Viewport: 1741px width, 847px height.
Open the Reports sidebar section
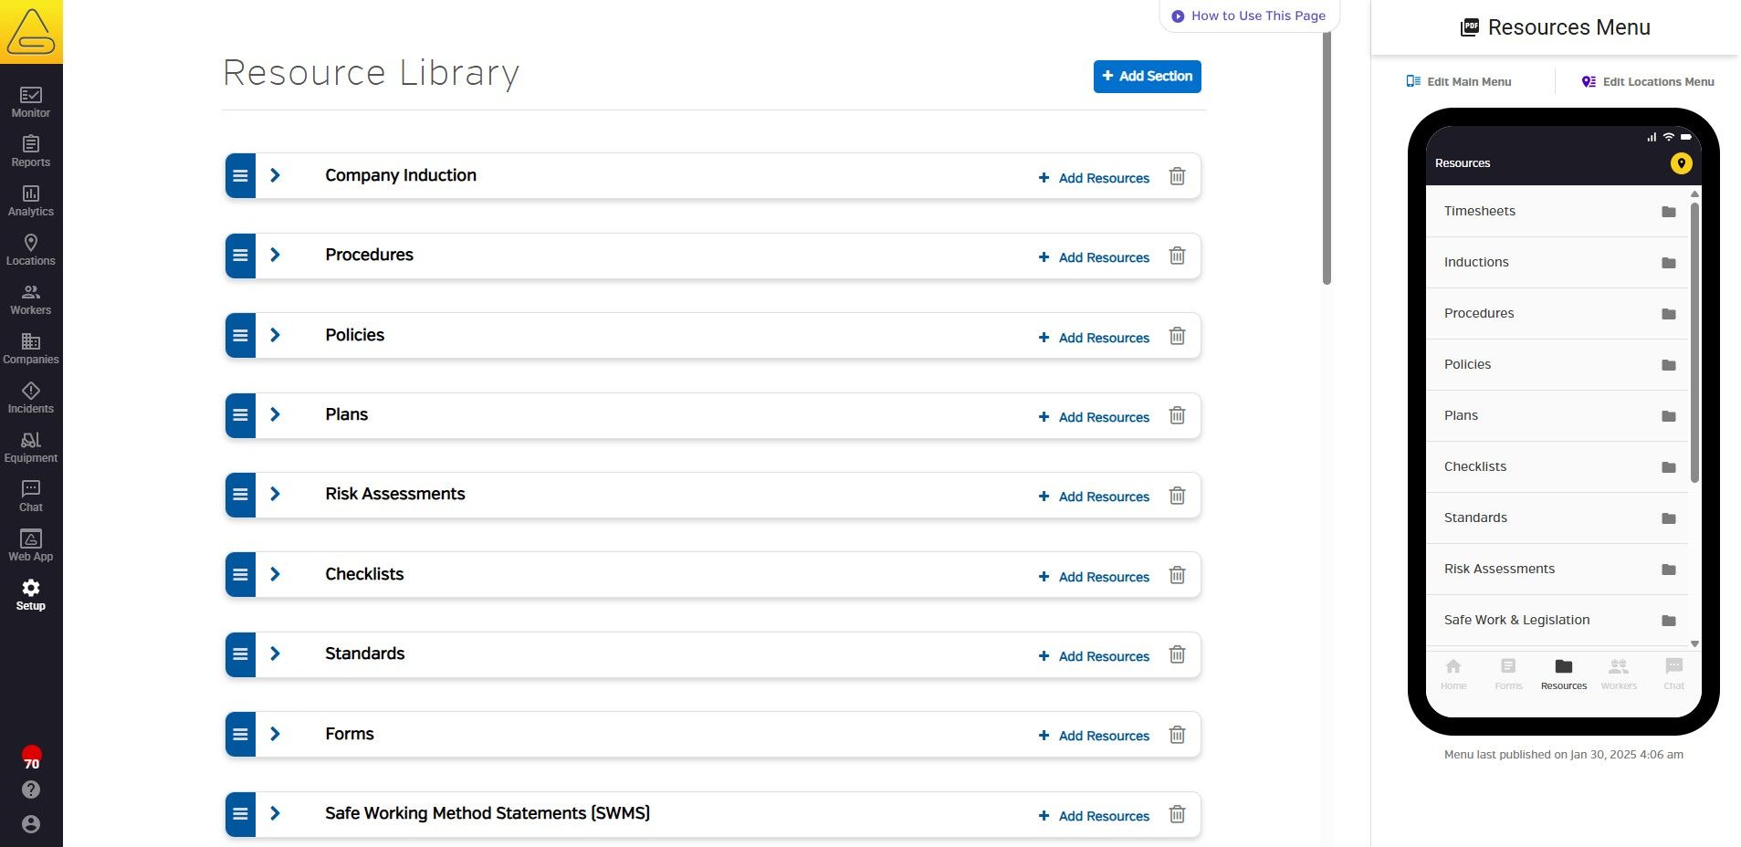tap(31, 152)
